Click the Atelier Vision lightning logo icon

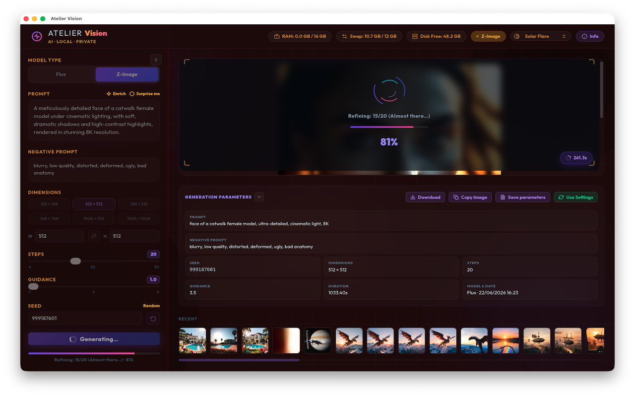[x=37, y=36]
